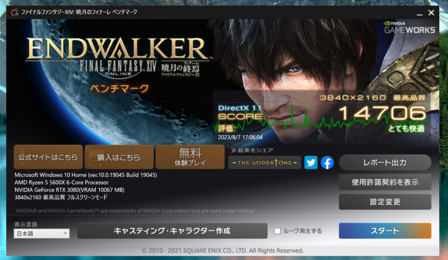This screenshot has width=448, height=260.
Task: Share result on Twitter icon
Action: click(x=311, y=162)
